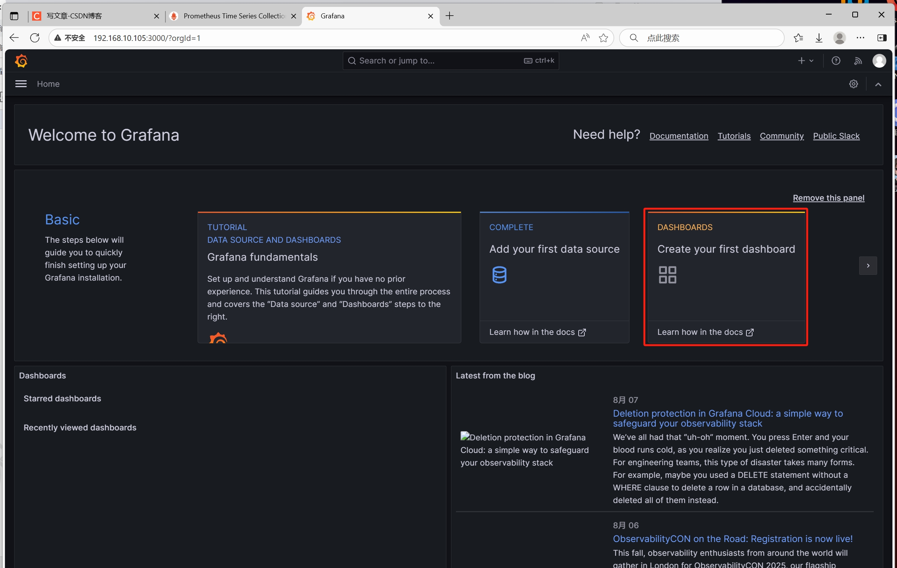Close the CSDN browser tab

[156, 16]
